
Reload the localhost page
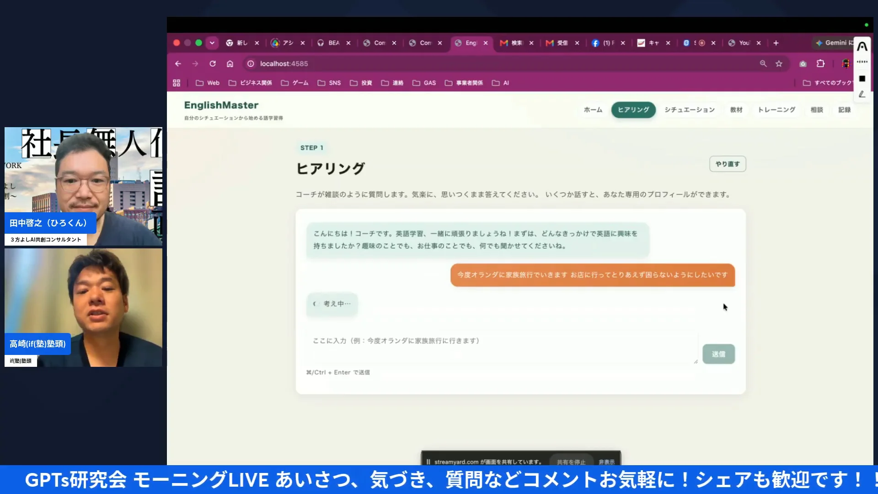coord(213,64)
